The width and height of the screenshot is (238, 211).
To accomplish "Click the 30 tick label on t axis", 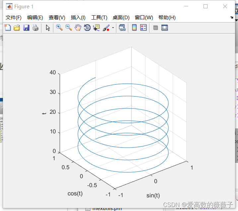I will 53,92.
